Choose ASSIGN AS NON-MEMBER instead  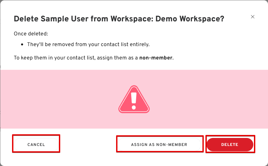(x=159, y=145)
